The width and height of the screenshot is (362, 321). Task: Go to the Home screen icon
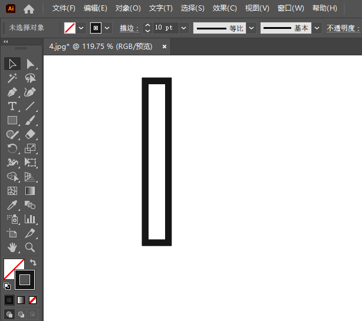[x=29, y=9]
